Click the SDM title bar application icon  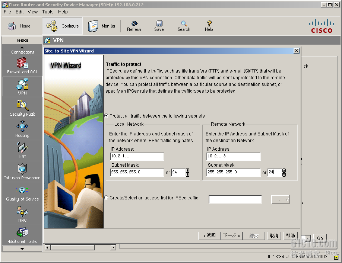tap(5, 5)
